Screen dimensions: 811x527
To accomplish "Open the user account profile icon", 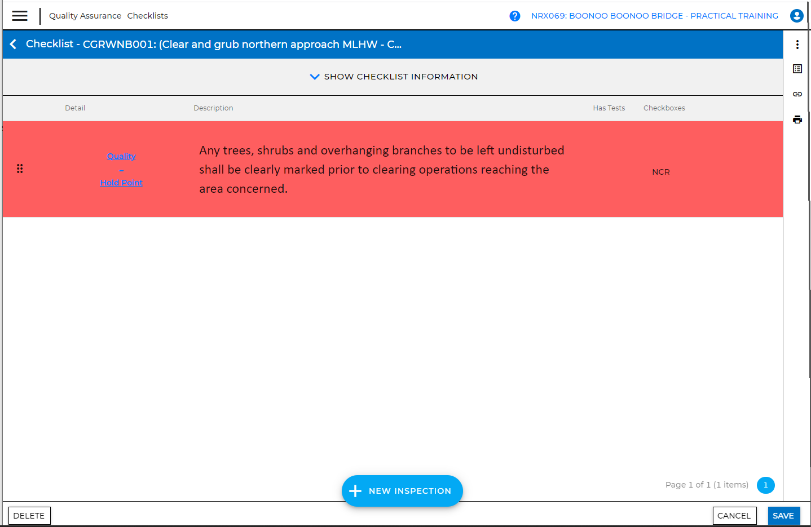I will coord(796,16).
